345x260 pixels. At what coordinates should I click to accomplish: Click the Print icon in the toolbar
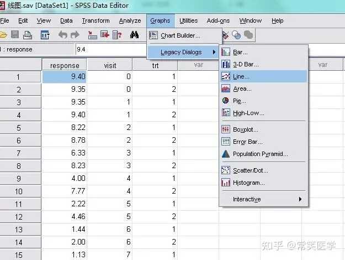coord(28,35)
